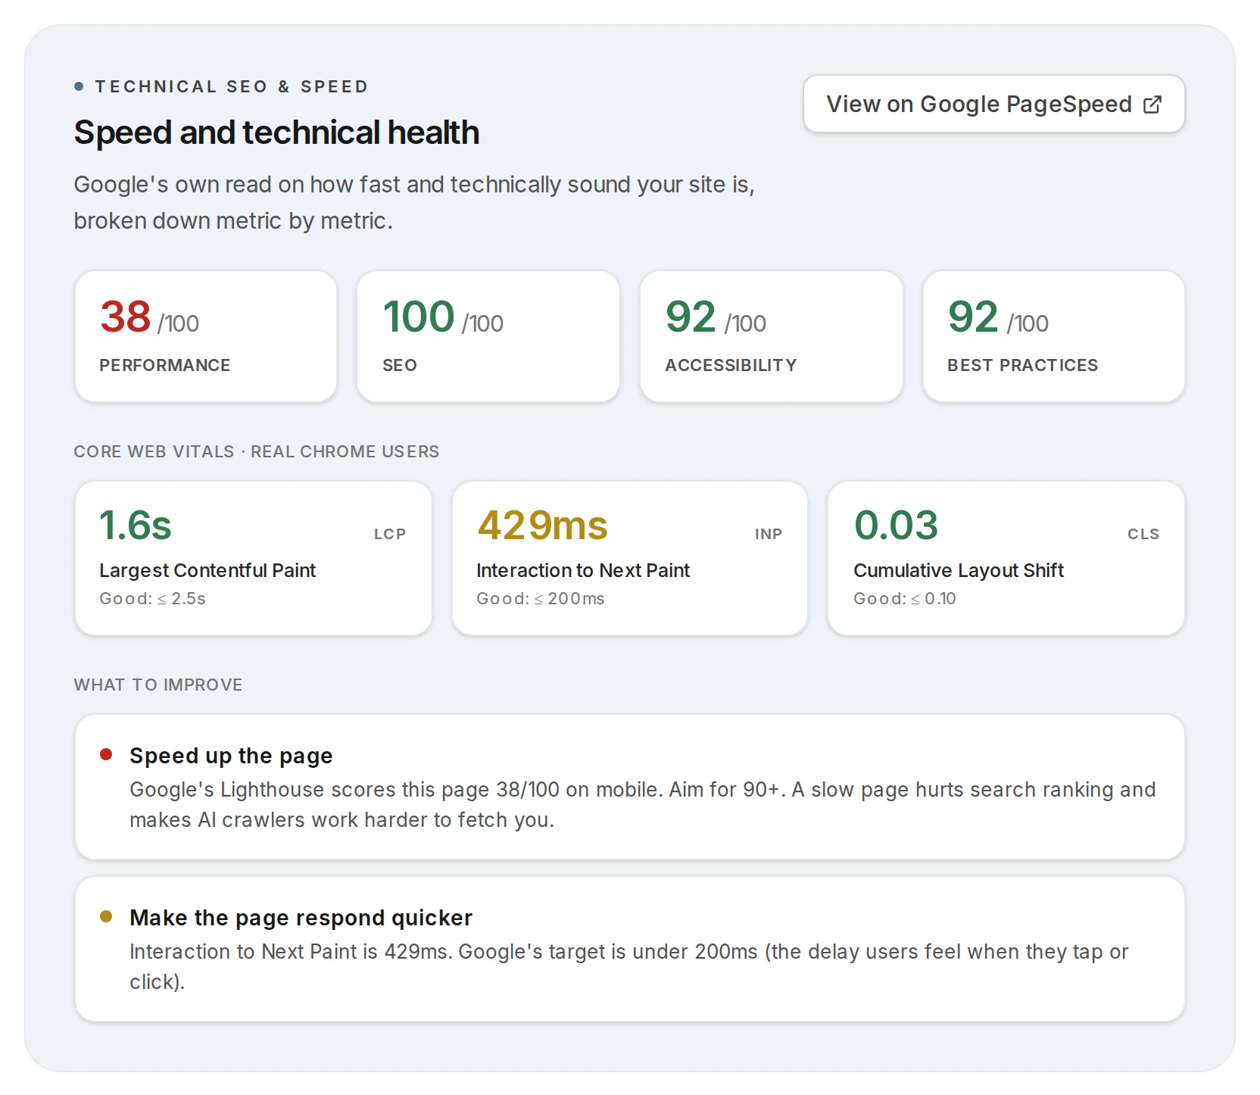Click the 429ms Interaction to Next Paint card

[630, 558]
